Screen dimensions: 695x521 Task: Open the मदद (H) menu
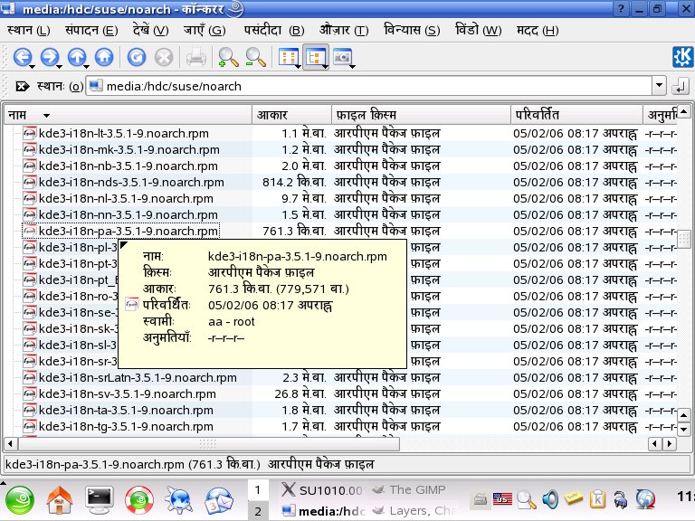tap(538, 30)
